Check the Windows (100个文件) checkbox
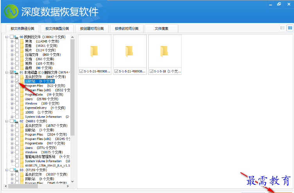The image size is (294, 193). [x=17, y=103]
